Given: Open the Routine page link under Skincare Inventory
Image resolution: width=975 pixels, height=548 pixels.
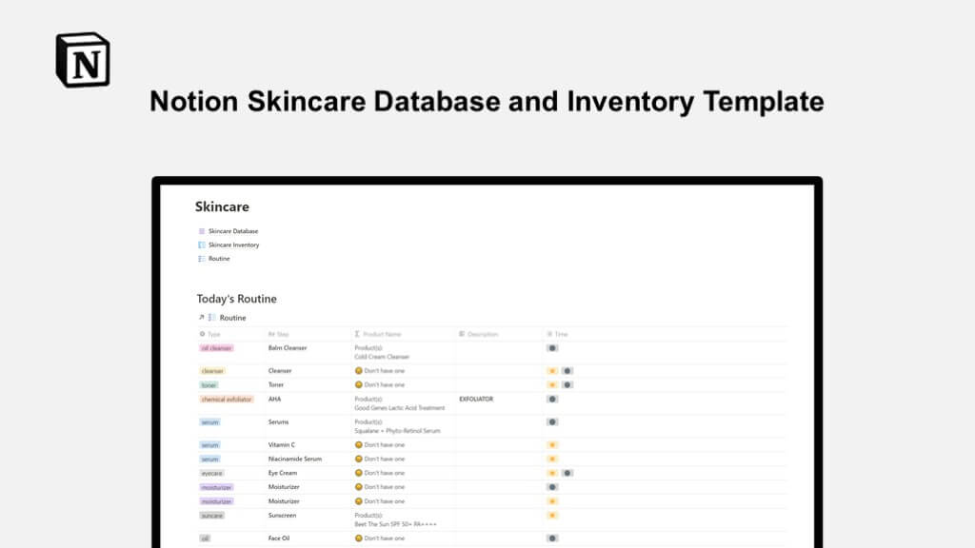Looking at the screenshot, I should tap(219, 259).
